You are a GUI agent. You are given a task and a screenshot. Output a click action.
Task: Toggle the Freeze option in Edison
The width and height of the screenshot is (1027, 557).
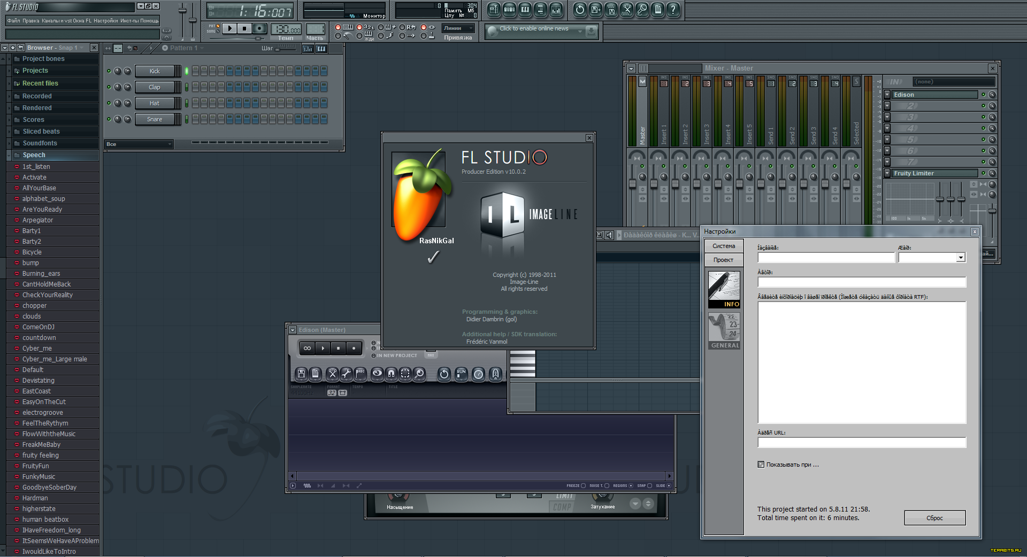(583, 486)
